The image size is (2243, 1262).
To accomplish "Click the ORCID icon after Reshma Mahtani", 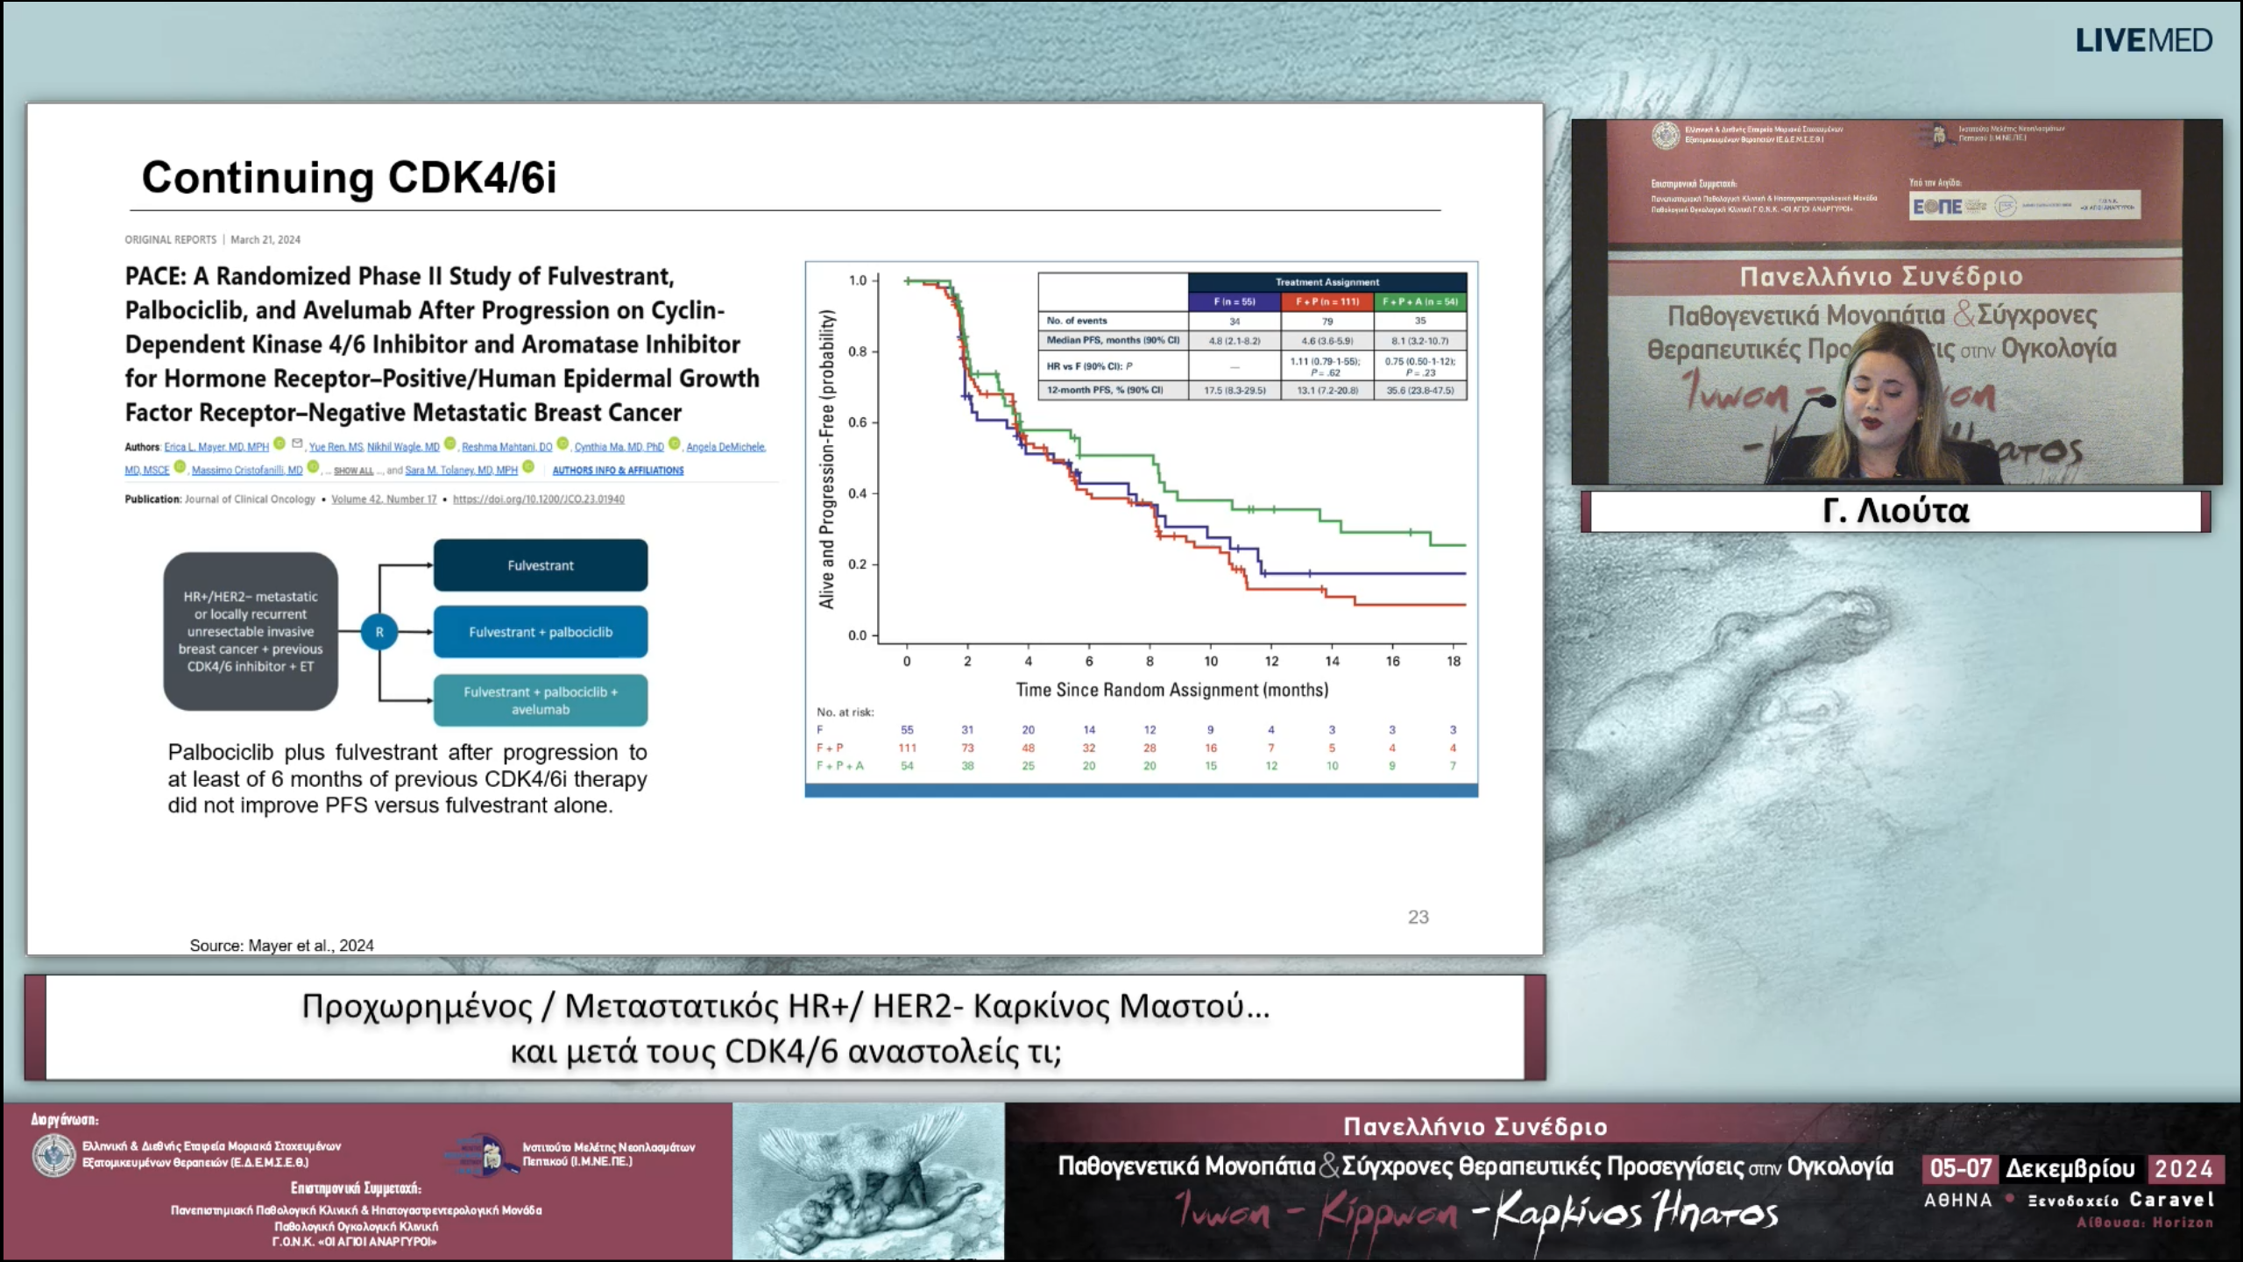I will coord(563,443).
